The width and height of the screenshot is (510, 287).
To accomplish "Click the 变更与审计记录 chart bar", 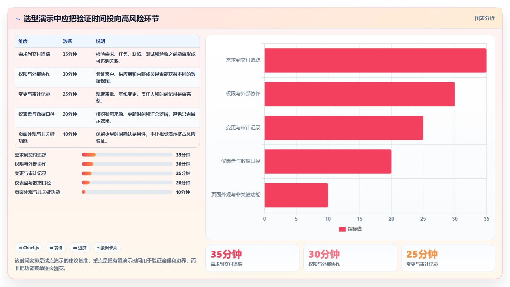I will coord(344,128).
